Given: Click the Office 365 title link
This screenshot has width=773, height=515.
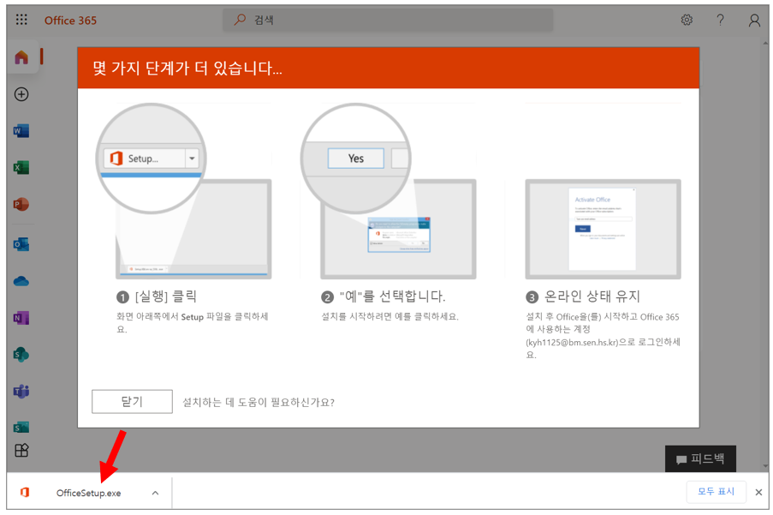Looking at the screenshot, I should coord(70,21).
